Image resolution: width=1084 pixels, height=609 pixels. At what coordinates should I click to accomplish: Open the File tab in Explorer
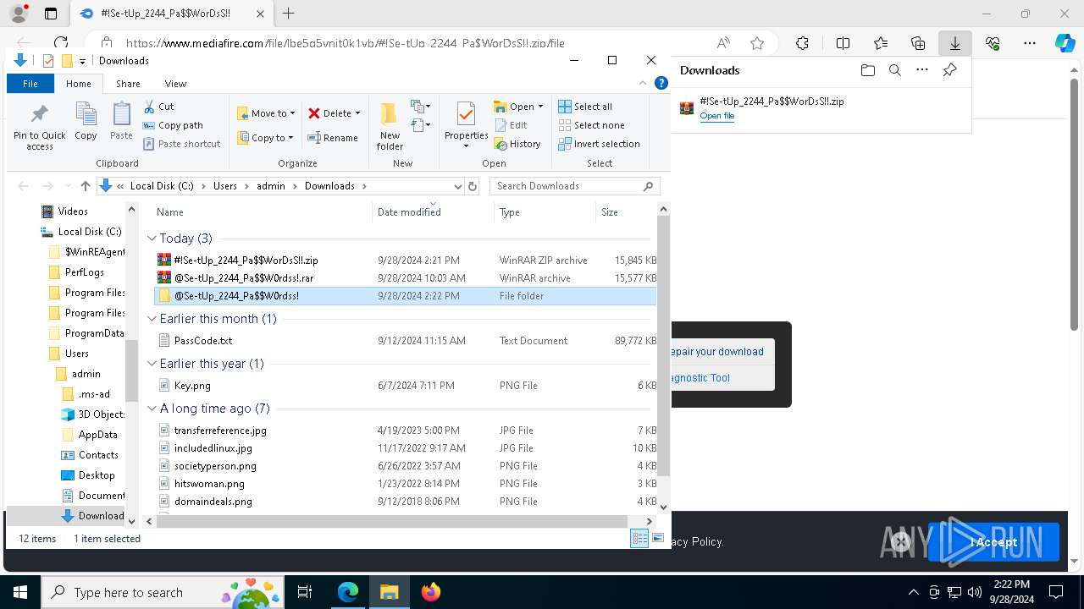[x=30, y=84]
